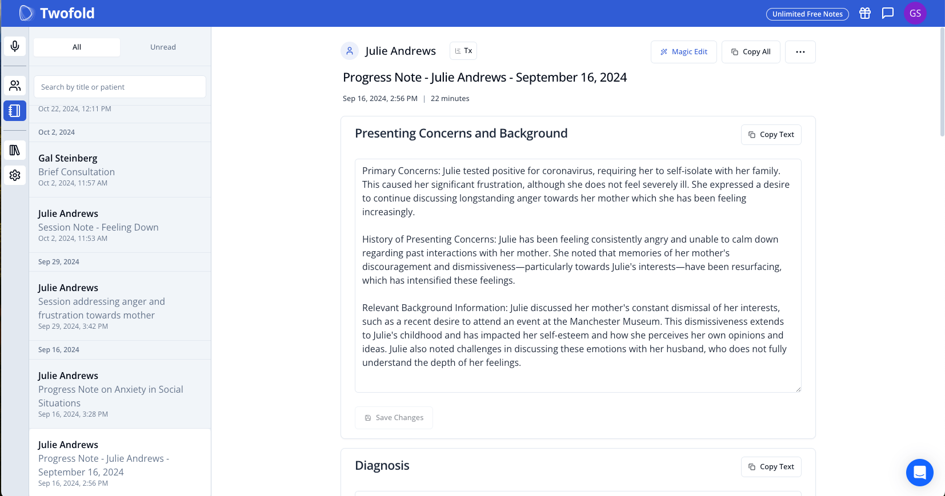Screen dimensions: 945x496
Task: Click the Search by title or patient field
Action: point(119,87)
